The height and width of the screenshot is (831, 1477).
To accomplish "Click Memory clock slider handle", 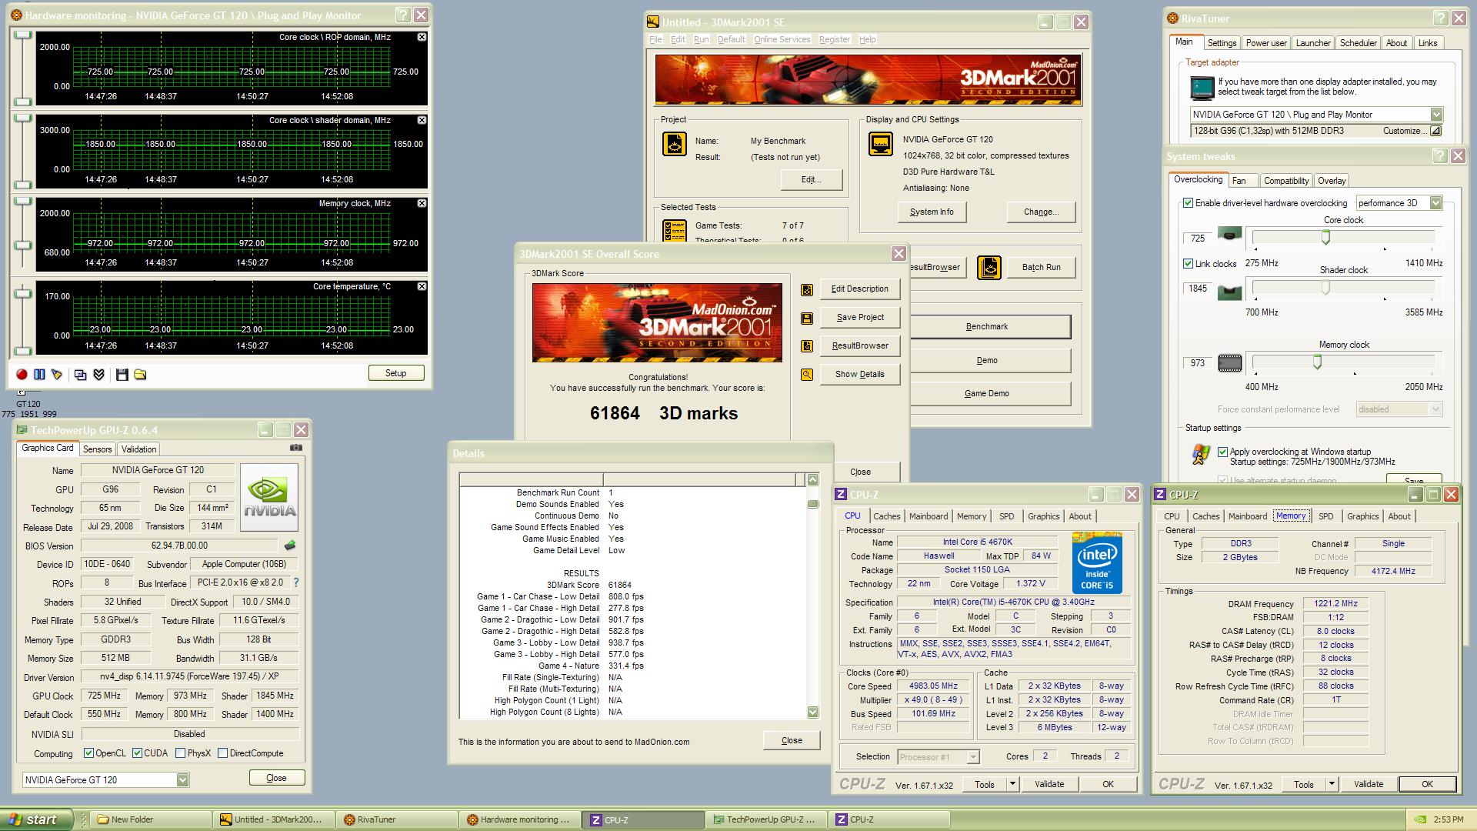I will 1317,362.
